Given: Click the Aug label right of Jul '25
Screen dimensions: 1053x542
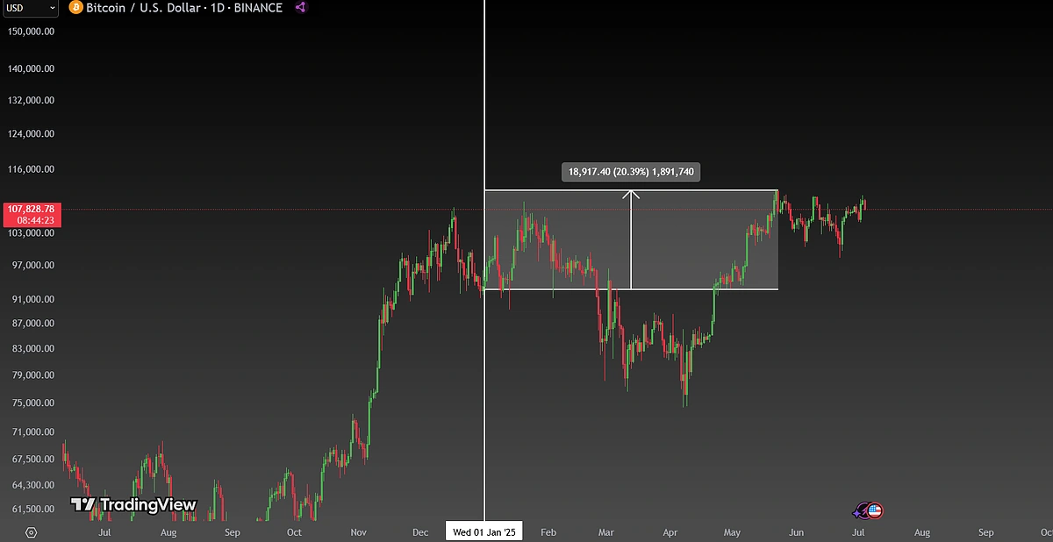Looking at the screenshot, I should click(x=922, y=532).
